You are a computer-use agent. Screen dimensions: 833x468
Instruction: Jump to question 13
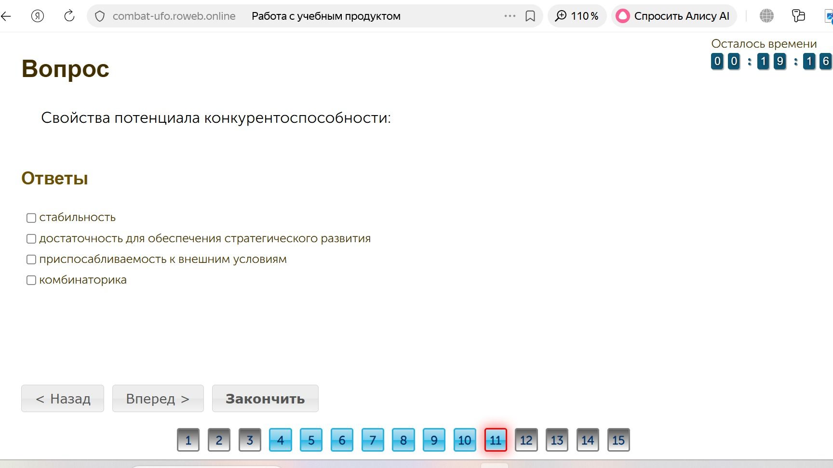click(557, 440)
